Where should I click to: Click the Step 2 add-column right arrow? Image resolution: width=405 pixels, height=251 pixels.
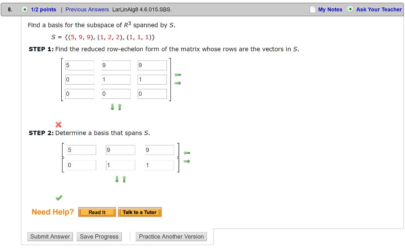pos(187,161)
